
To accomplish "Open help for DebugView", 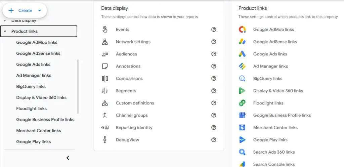I will point(214,140).
